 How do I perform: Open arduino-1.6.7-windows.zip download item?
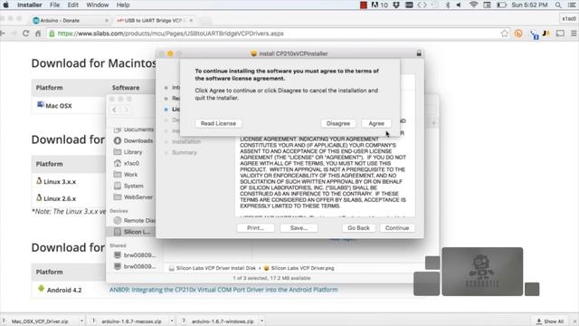pyautogui.click(x=223, y=321)
